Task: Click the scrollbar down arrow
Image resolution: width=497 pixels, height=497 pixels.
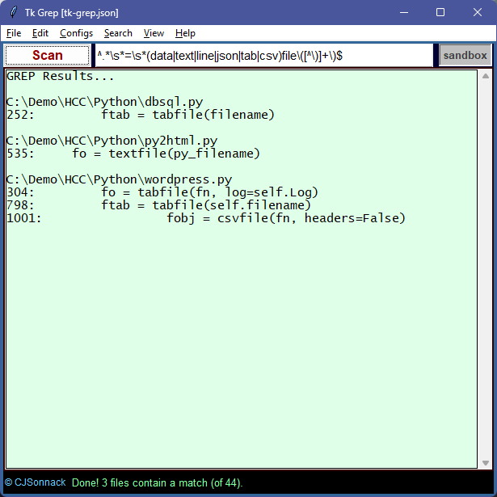Action: pyautogui.click(x=485, y=462)
